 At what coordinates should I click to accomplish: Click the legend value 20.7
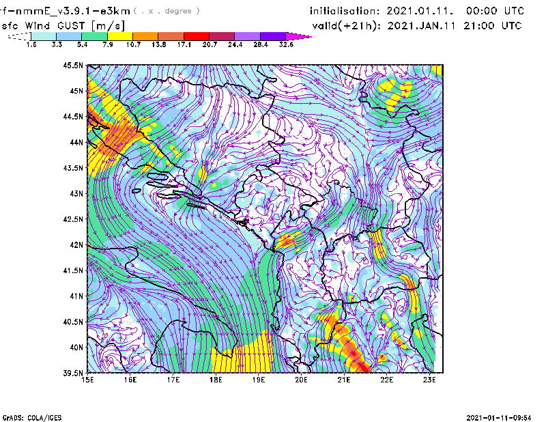tap(210, 44)
